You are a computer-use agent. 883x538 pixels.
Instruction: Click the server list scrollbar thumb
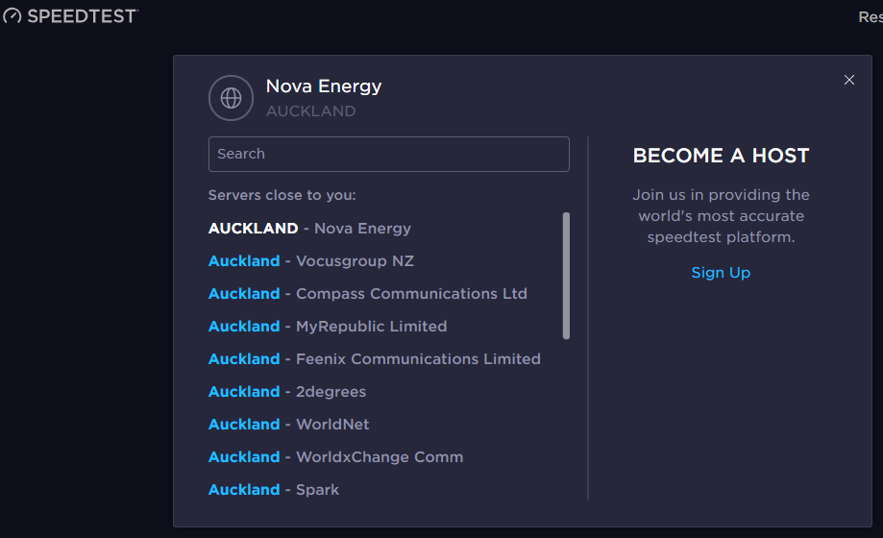[566, 276]
